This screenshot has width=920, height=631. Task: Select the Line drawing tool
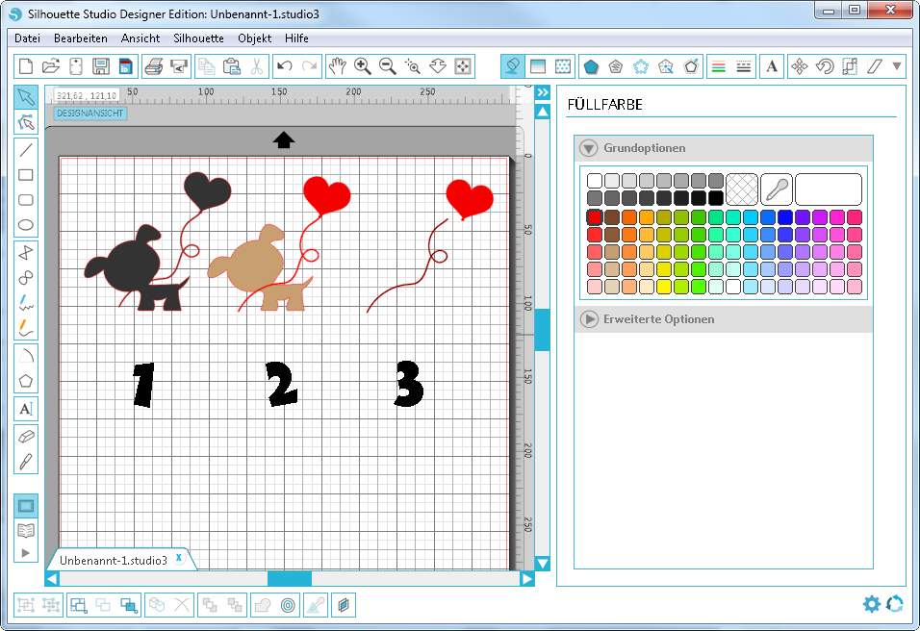26,149
